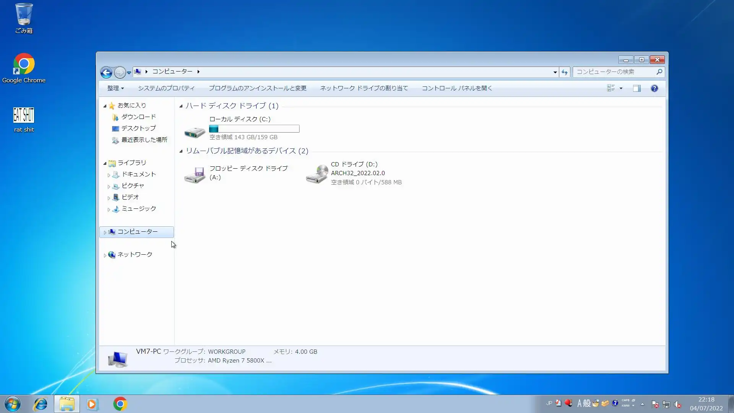Click ネットワーク ドライブの割り当て button
This screenshot has width=734, height=413.
pyautogui.click(x=364, y=88)
